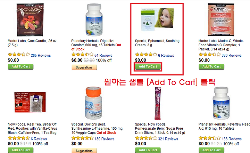Add Feverfew Head Aid to cart

(211, 150)
